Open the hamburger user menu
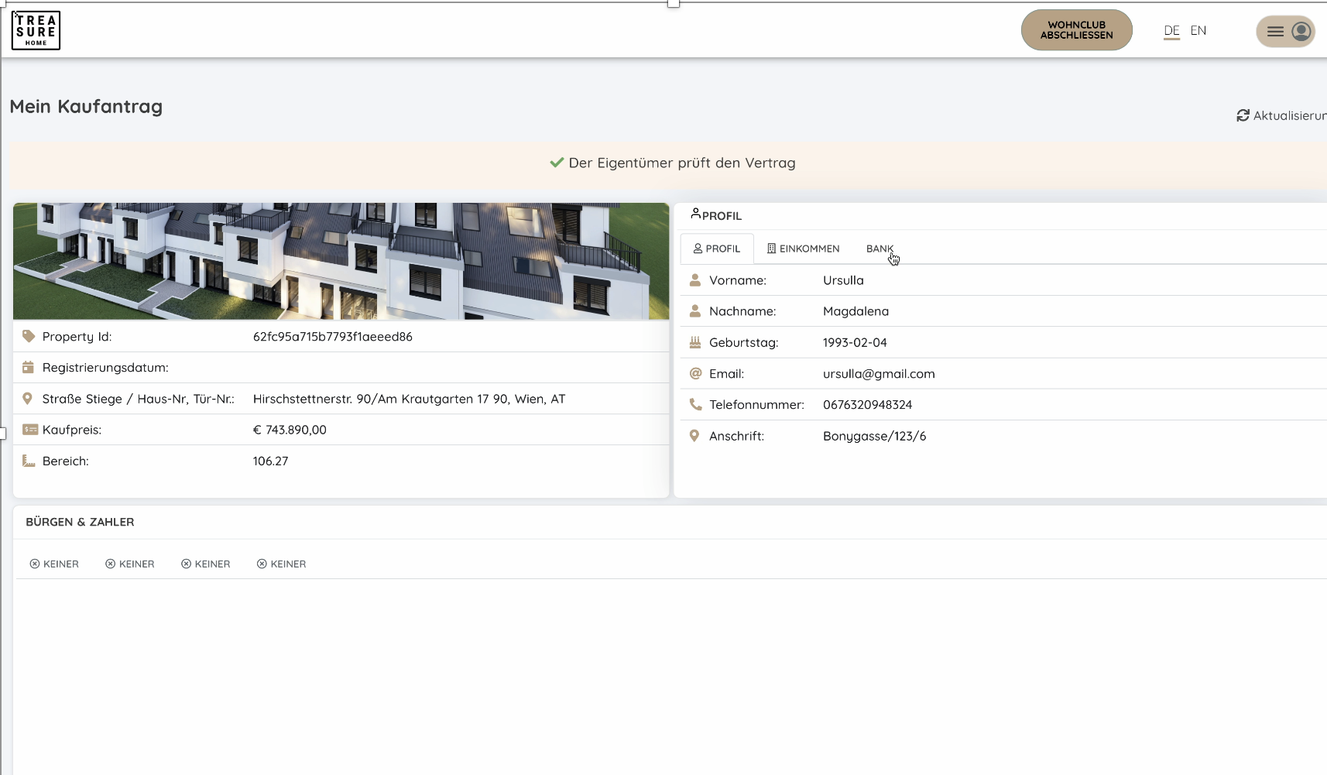 tap(1275, 32)
